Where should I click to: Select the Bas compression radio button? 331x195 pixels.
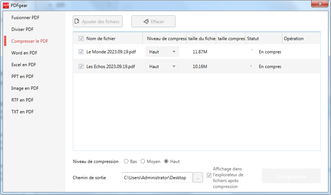(x=126, y=162)
